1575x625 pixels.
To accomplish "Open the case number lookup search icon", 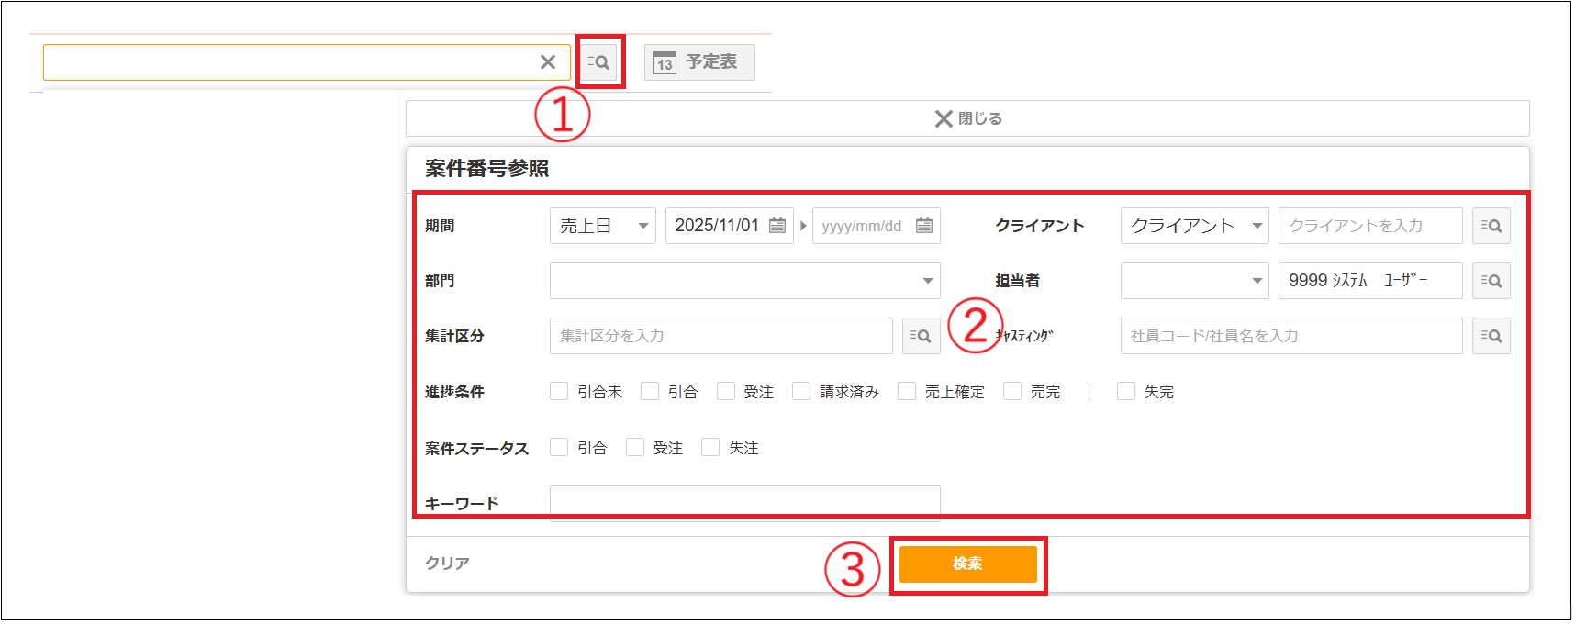I will click(x=599, y=62).
